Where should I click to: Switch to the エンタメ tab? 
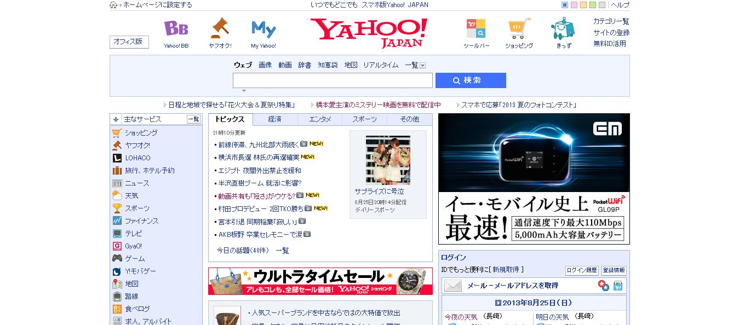click(x=320, y=119)
